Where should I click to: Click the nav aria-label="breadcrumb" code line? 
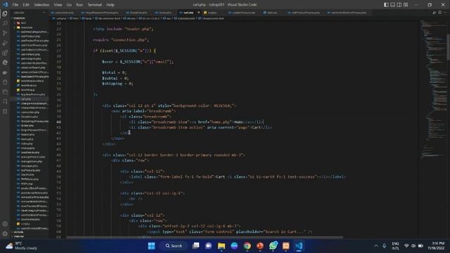pyautogui.click(x=143, y=111)
